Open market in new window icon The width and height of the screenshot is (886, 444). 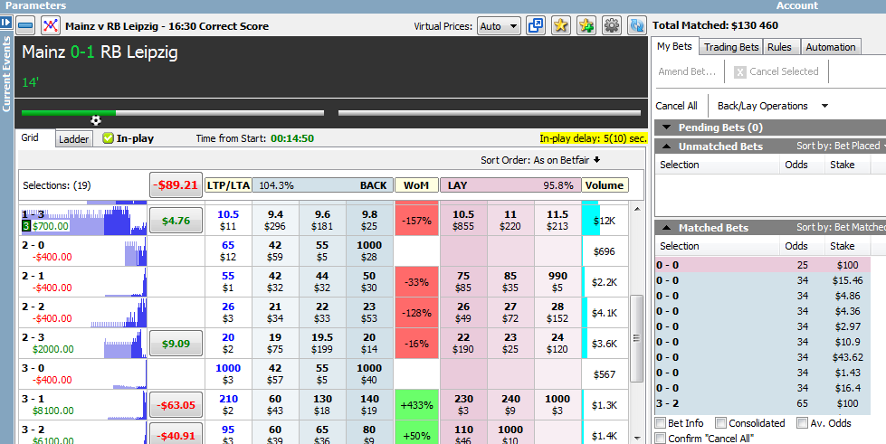(535, 25)
